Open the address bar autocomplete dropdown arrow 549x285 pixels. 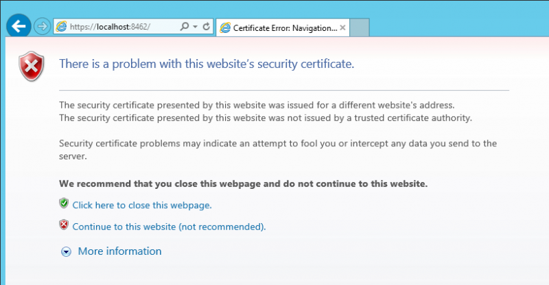(196, 27)
